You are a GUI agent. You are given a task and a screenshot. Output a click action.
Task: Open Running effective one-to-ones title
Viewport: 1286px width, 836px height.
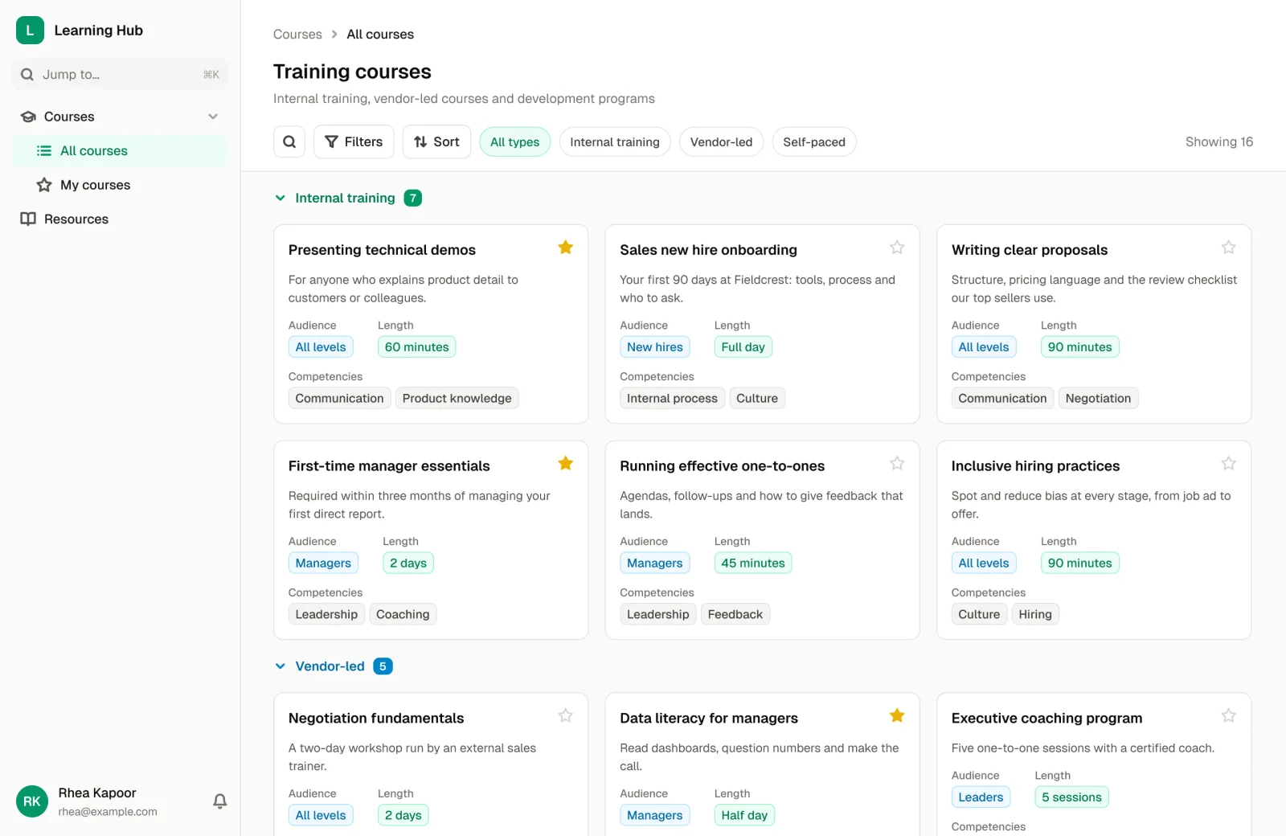click(x=722, y=466)
